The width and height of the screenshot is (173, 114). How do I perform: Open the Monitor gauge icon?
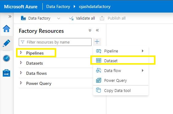6,58
